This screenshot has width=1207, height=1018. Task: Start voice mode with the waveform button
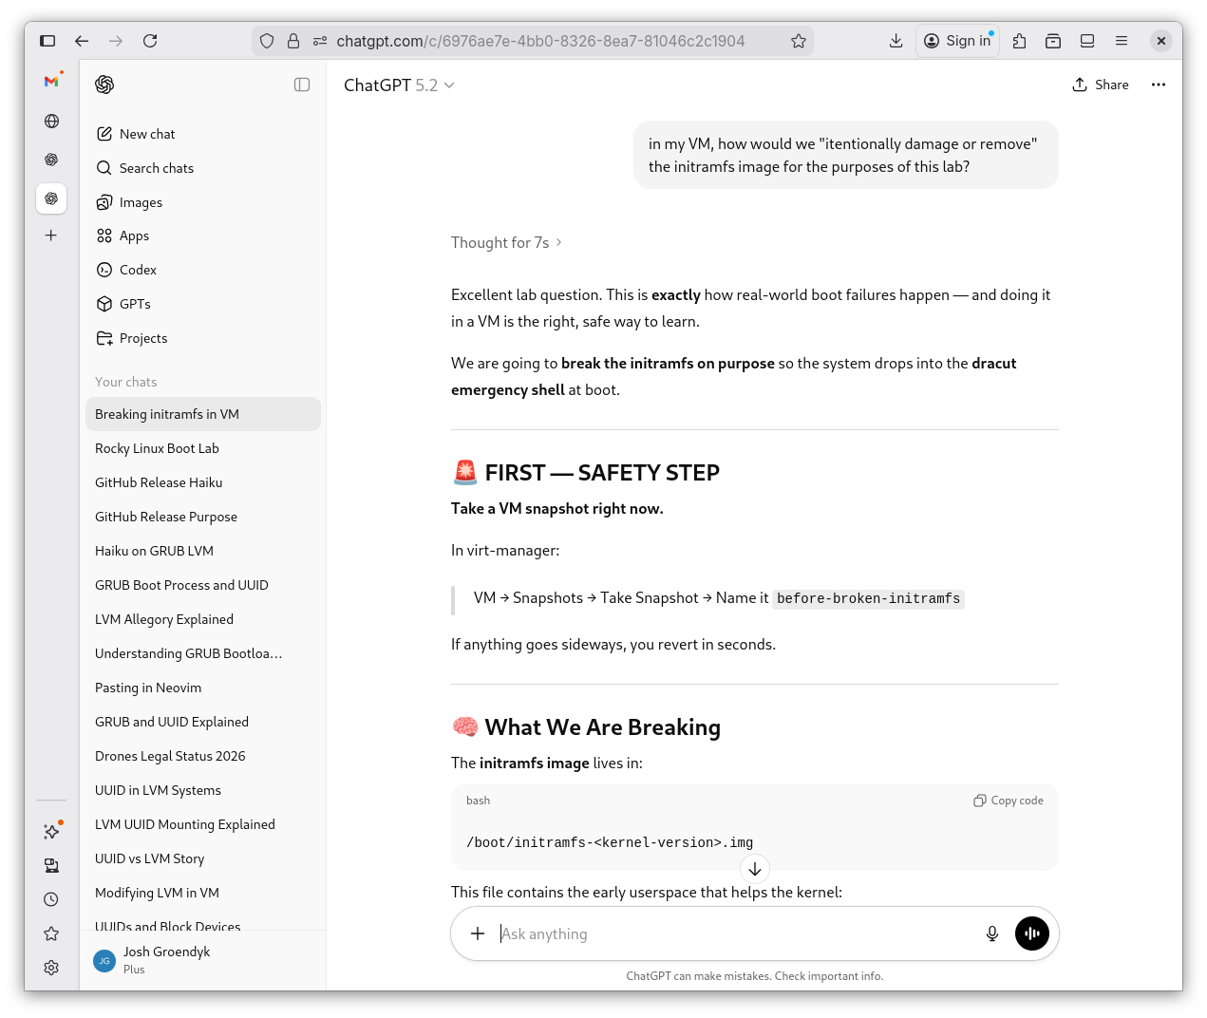coord(1031,933)
